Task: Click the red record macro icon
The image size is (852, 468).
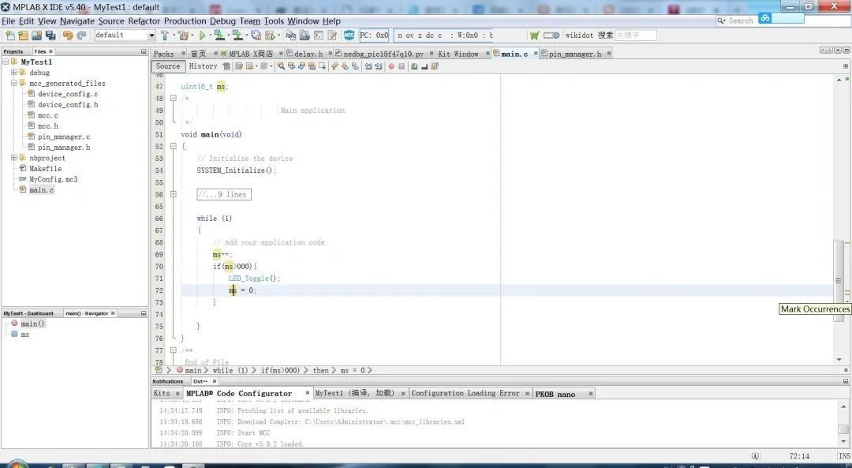Action: pos(391,66)
